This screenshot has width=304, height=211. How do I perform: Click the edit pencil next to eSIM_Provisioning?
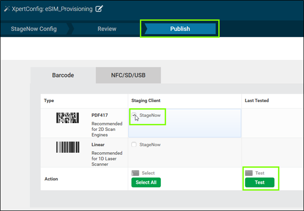click(100, 9)
